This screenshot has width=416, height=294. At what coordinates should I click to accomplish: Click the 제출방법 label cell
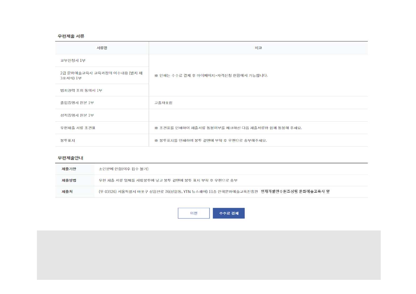coord(69,180)
